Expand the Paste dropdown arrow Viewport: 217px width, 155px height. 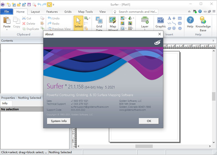(x=7, y=30)
